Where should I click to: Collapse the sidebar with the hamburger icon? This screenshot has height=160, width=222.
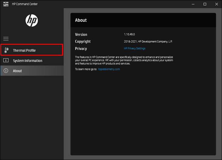(x=6, y=39)
